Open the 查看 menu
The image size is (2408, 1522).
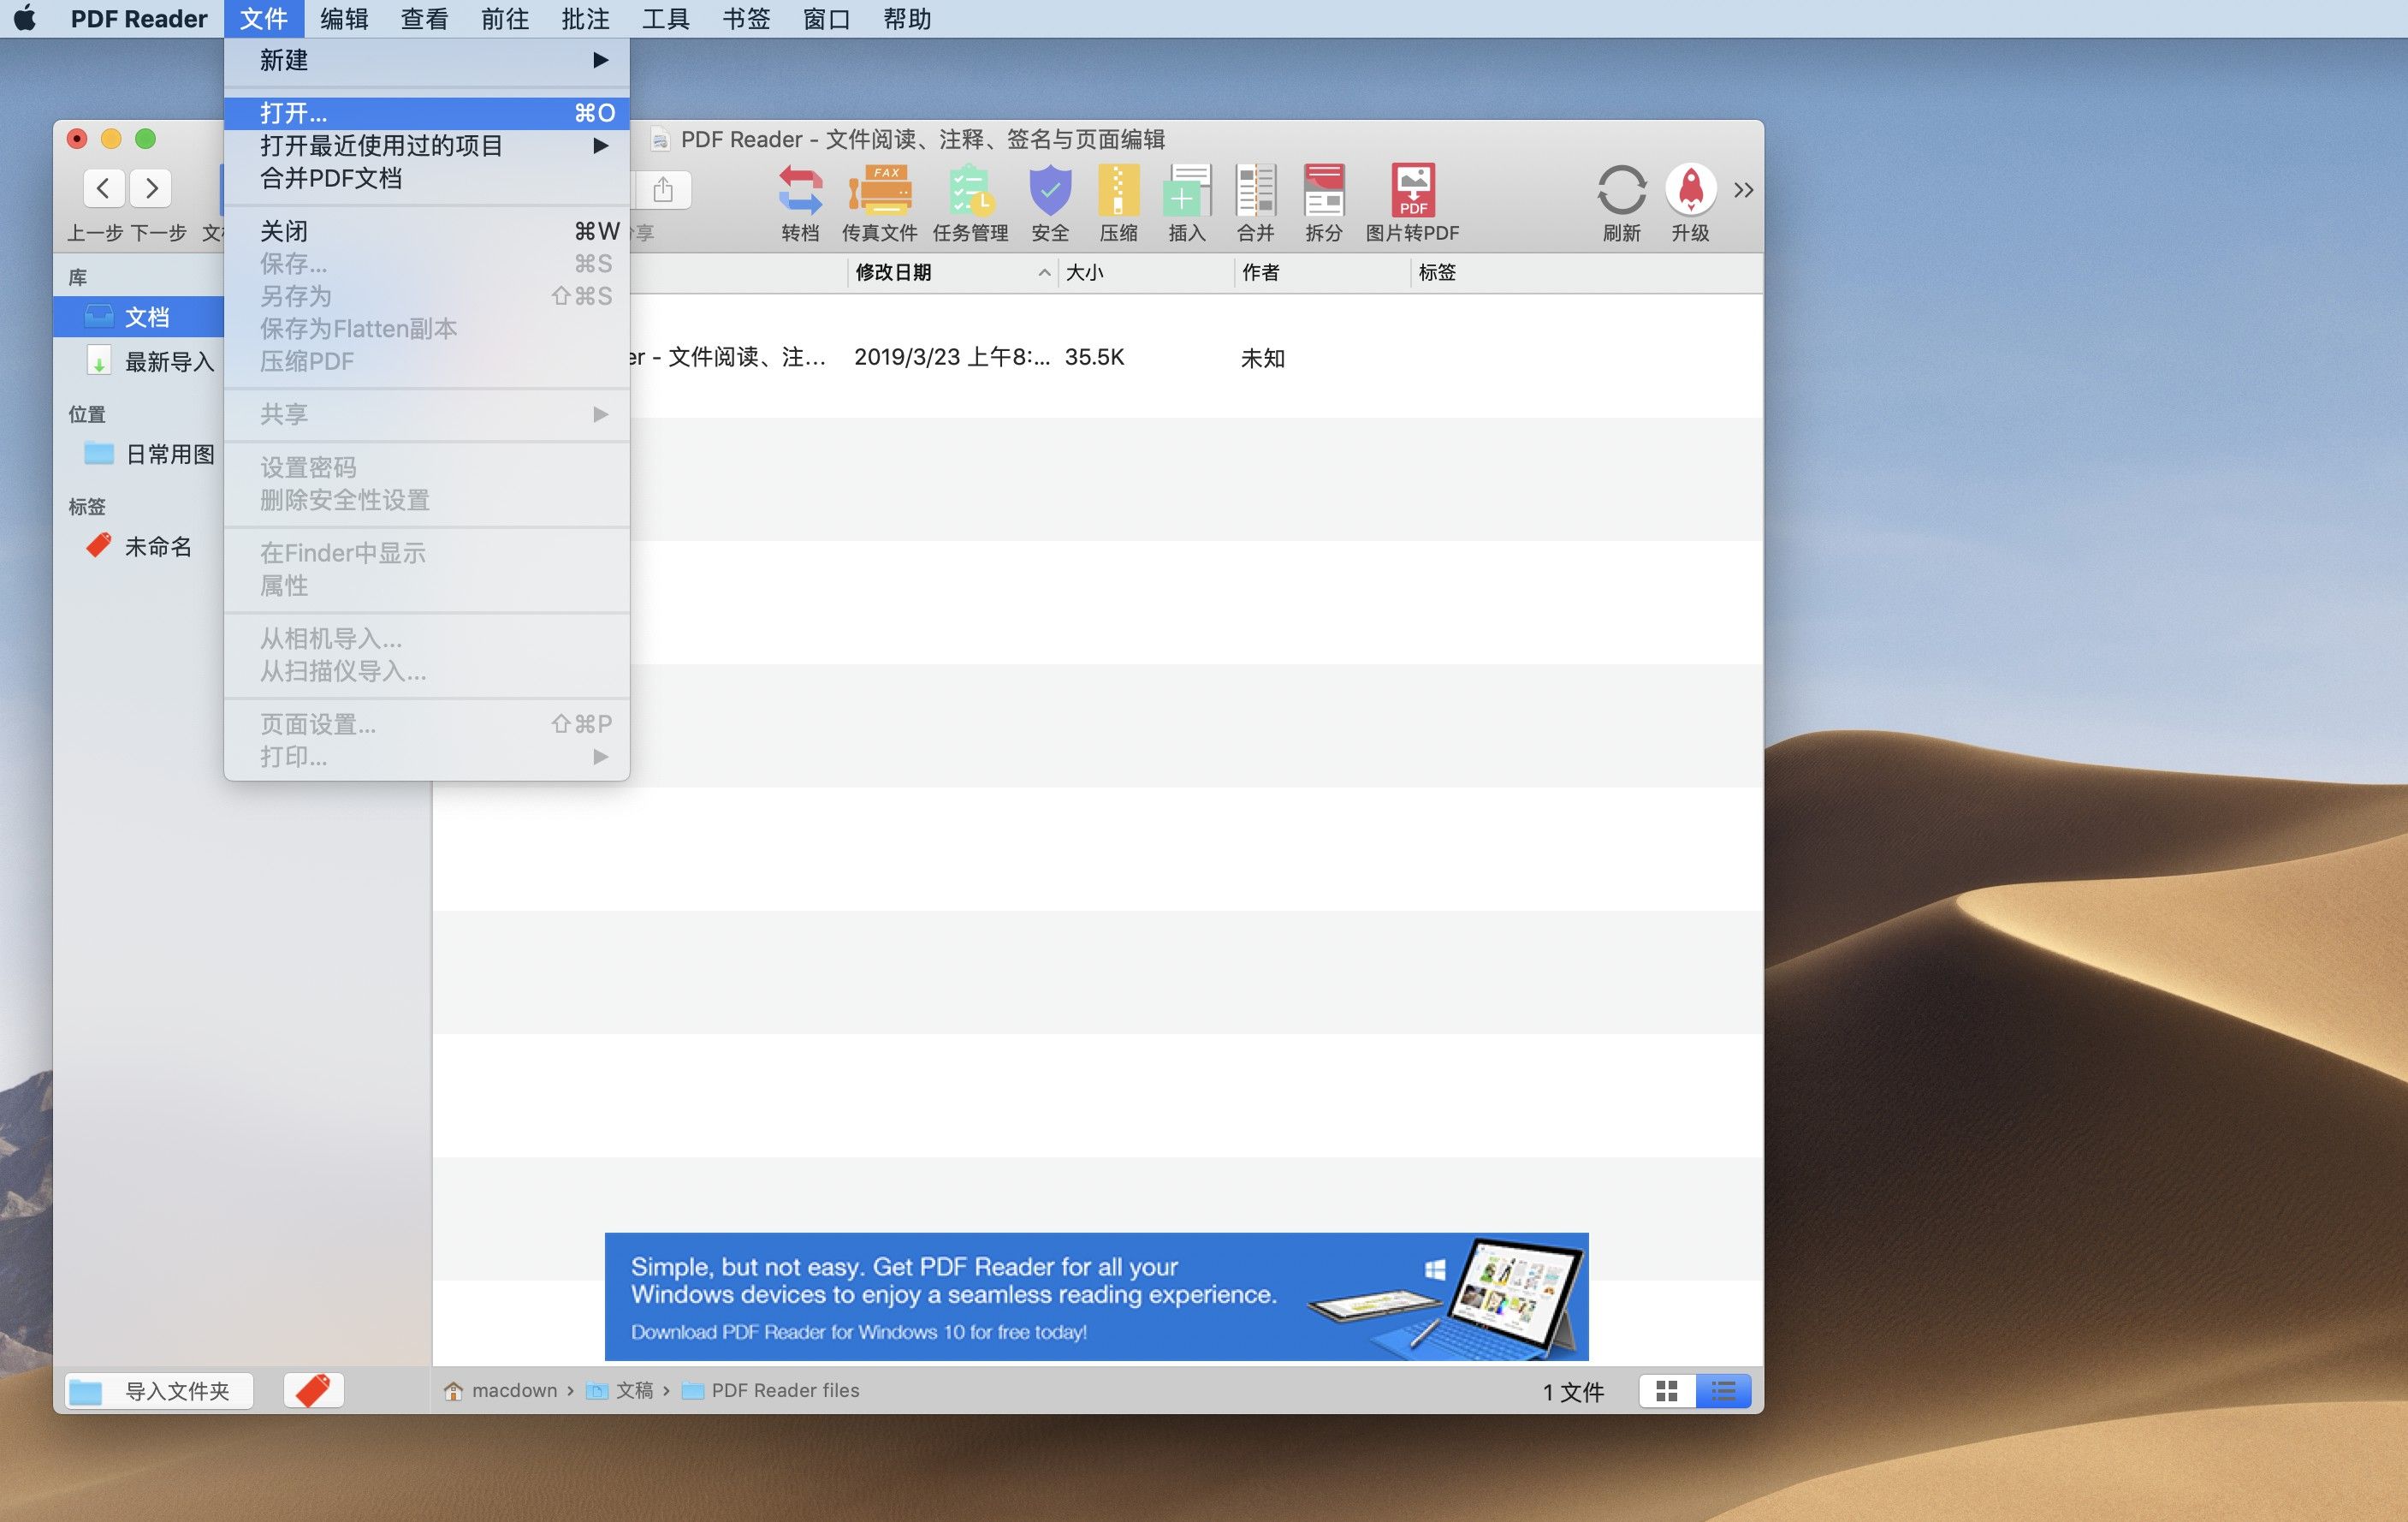[425, 18]
